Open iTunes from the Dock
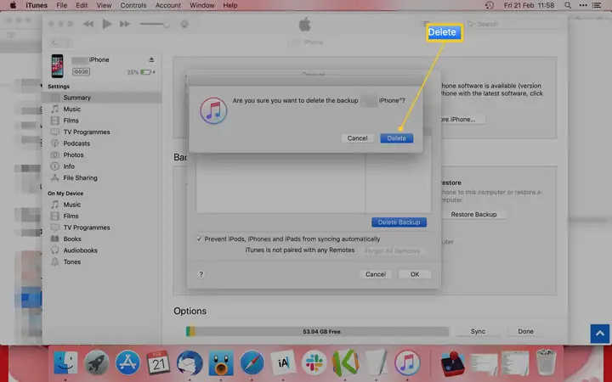 point(407,362)
